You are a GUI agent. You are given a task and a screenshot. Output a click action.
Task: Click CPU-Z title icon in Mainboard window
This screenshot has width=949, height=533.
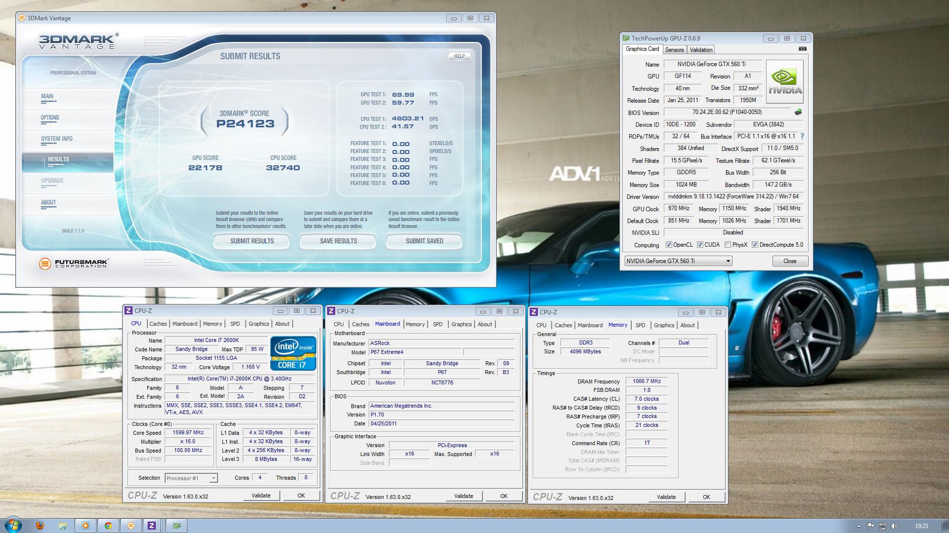331,311
